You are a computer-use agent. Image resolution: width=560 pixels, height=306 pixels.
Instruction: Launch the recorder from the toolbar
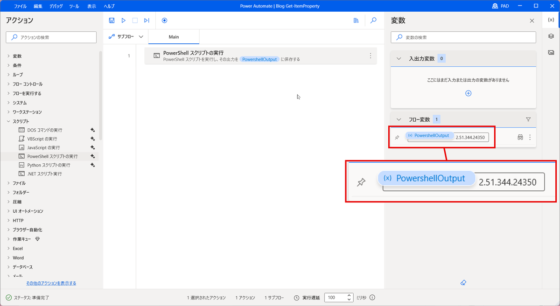coord(164,20)
